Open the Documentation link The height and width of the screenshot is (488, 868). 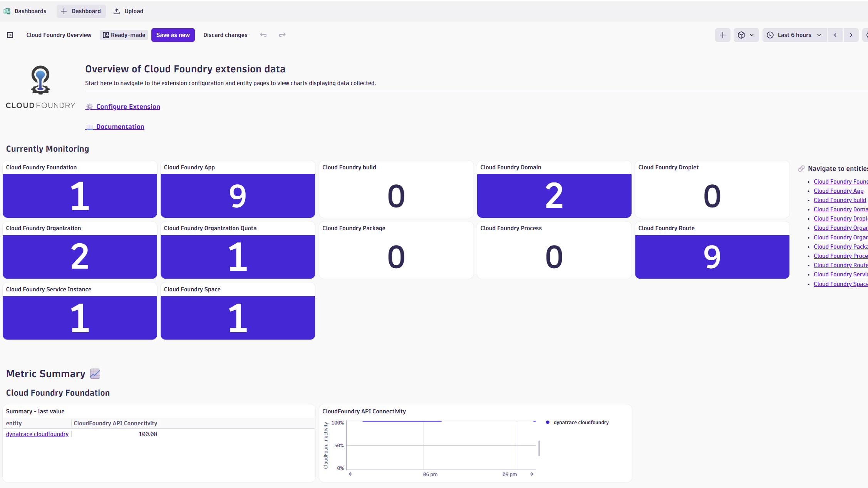point(120,127)
